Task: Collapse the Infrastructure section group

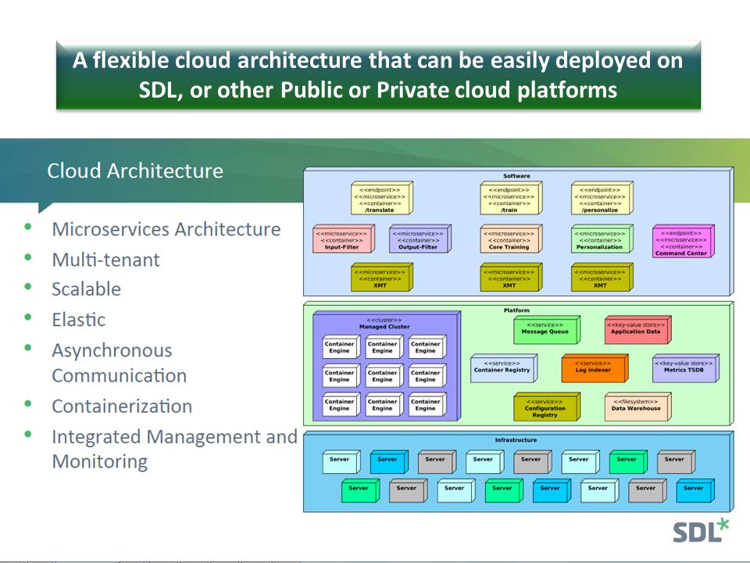Action: (516, 439)
